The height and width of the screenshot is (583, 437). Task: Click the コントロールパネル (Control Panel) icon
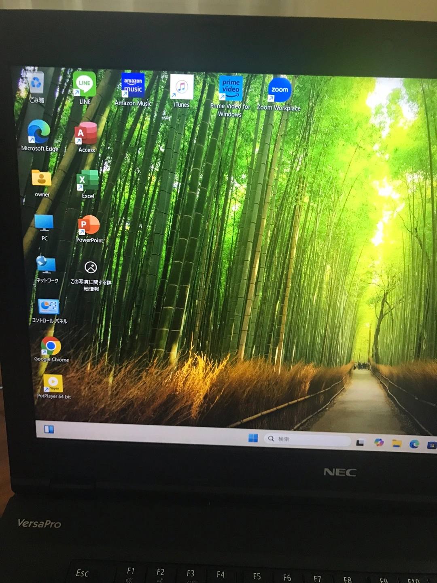pos(49,307)
